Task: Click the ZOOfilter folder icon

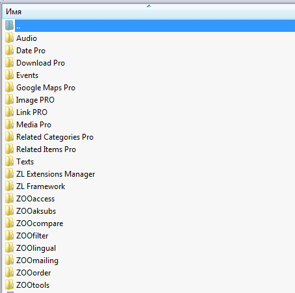Action: (9, 236)
